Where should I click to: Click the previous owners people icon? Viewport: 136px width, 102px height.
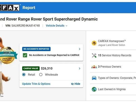point(94,67)
